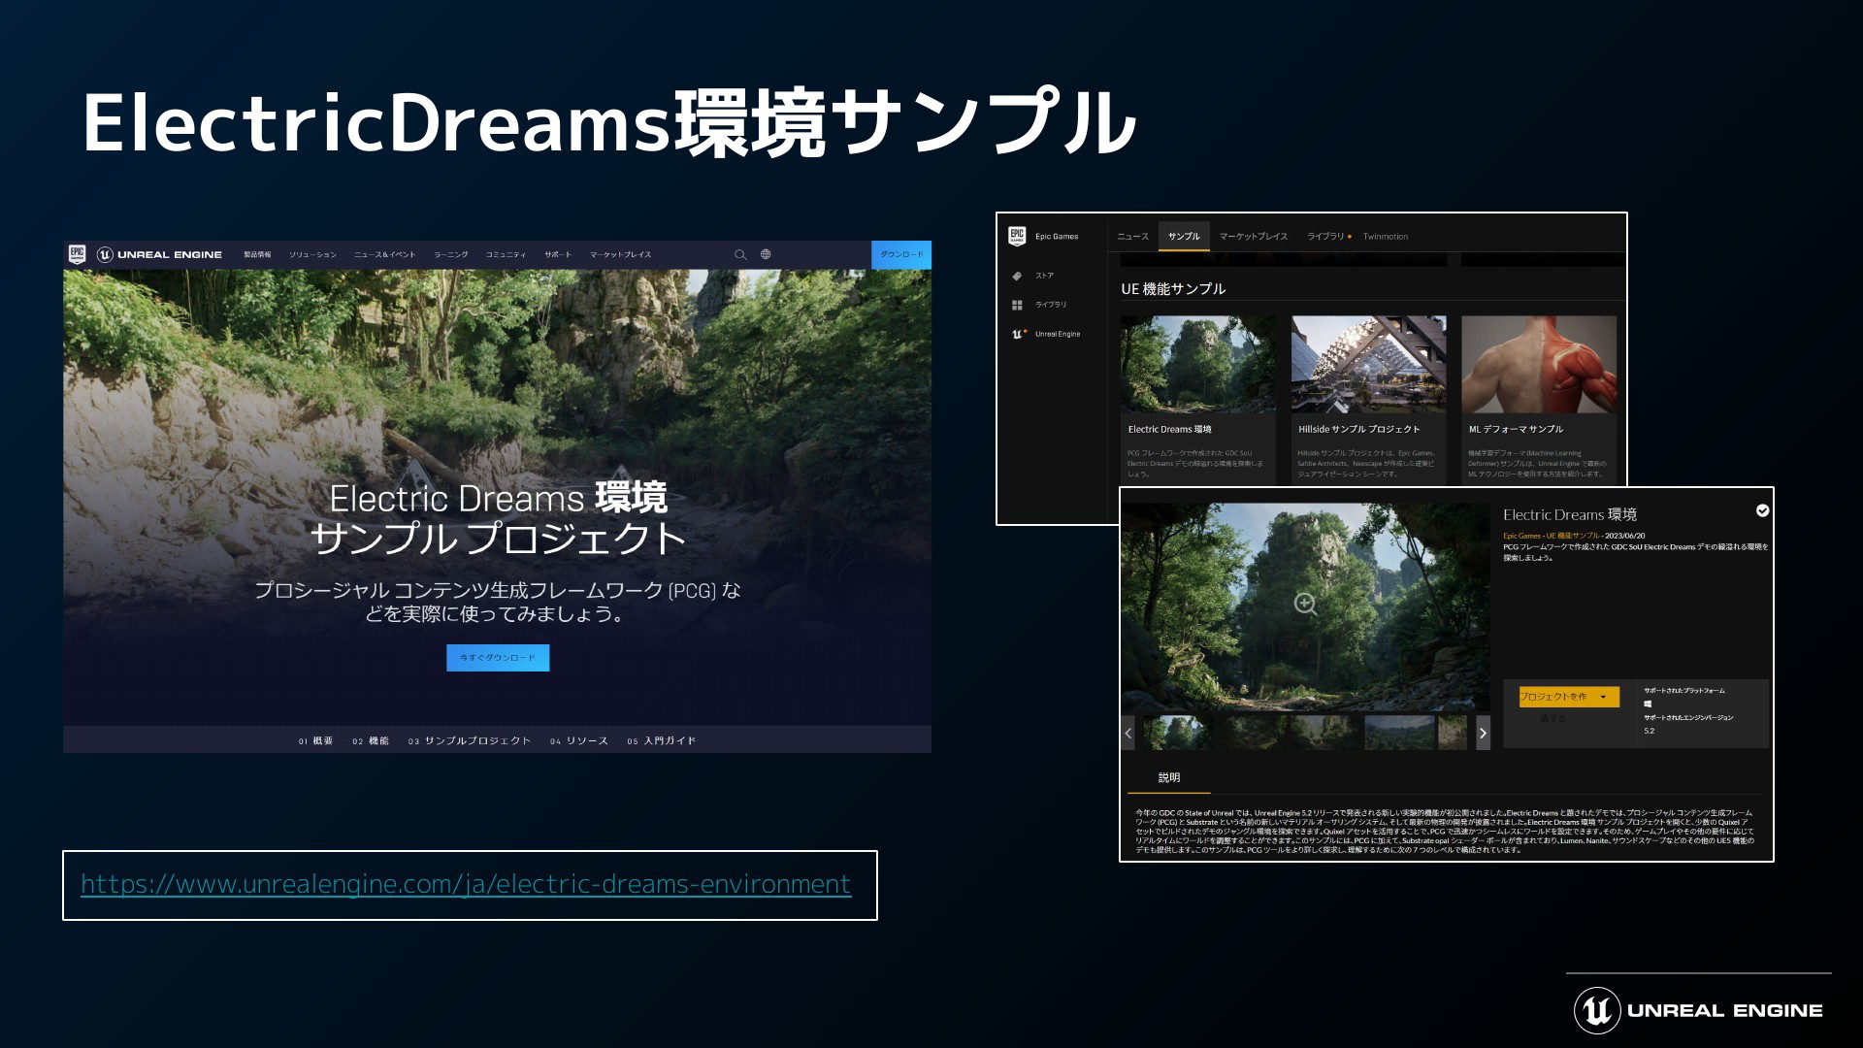
Task: Jump to section 01 概要
Action: click(x=315, y=740)
